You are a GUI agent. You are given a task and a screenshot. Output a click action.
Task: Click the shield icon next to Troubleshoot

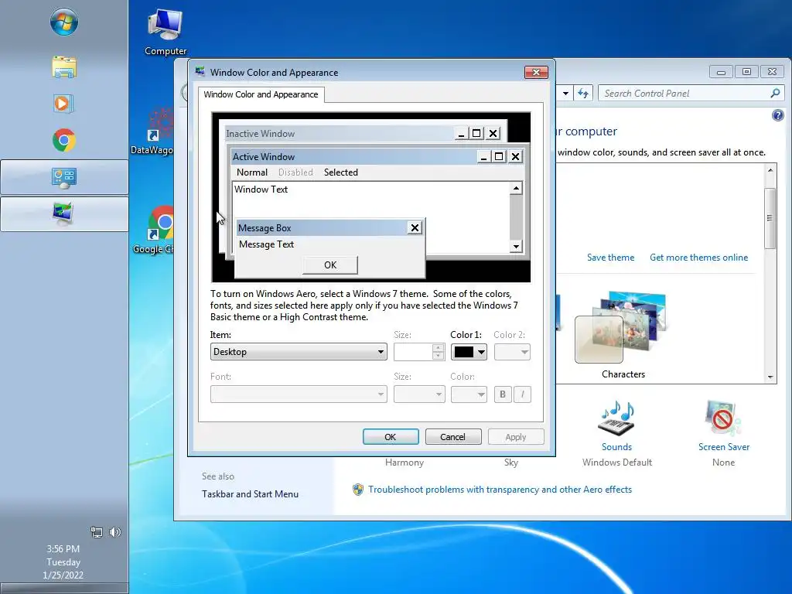point(357,490)
